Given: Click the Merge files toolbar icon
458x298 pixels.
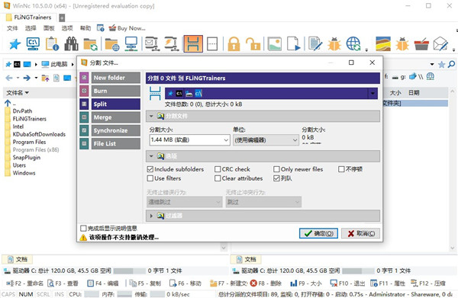Looking at the screenshot, I should click(x=212, y=44).
